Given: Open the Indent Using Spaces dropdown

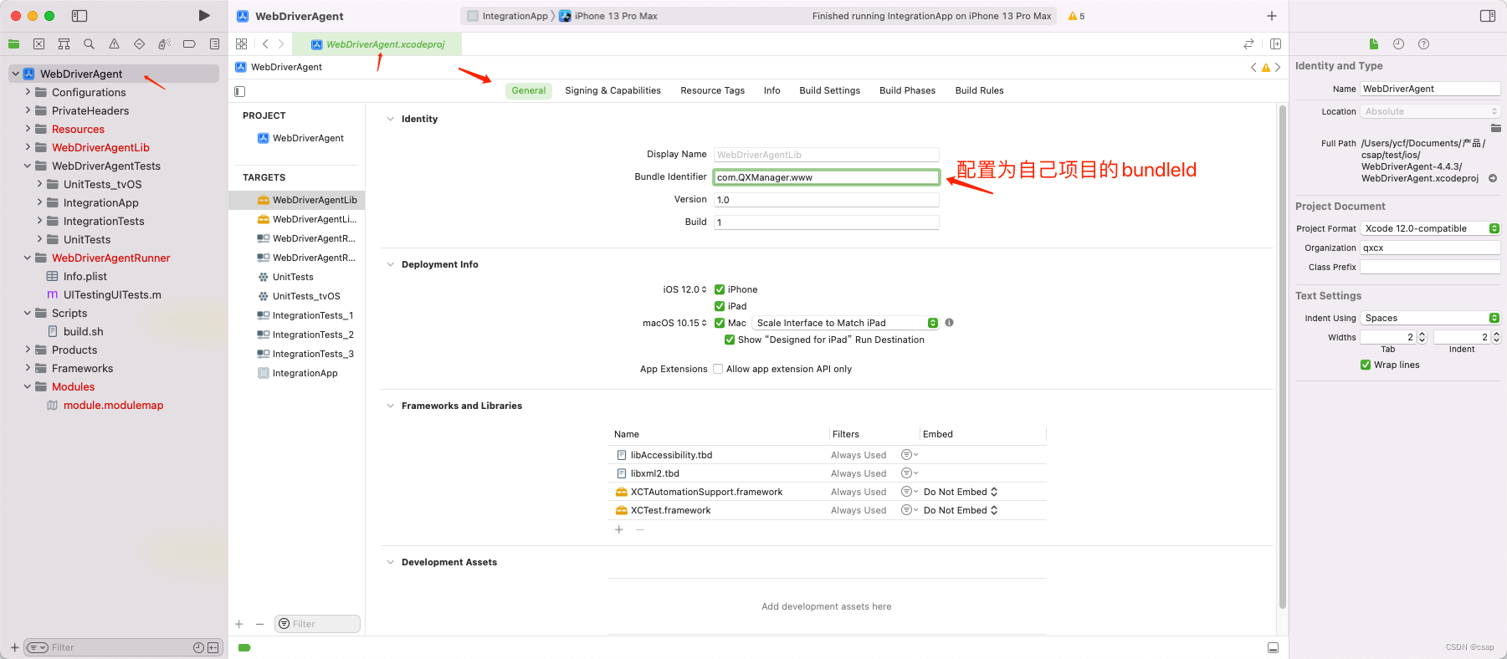Looking at the screenshot, I should (1430, 318).
